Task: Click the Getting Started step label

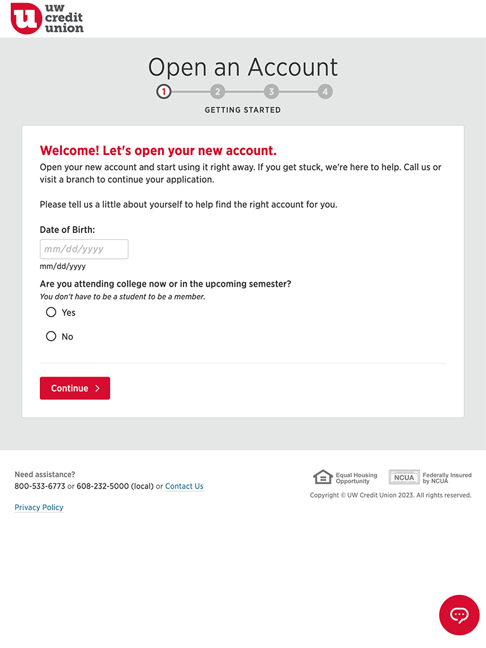Action: point(242,110)
